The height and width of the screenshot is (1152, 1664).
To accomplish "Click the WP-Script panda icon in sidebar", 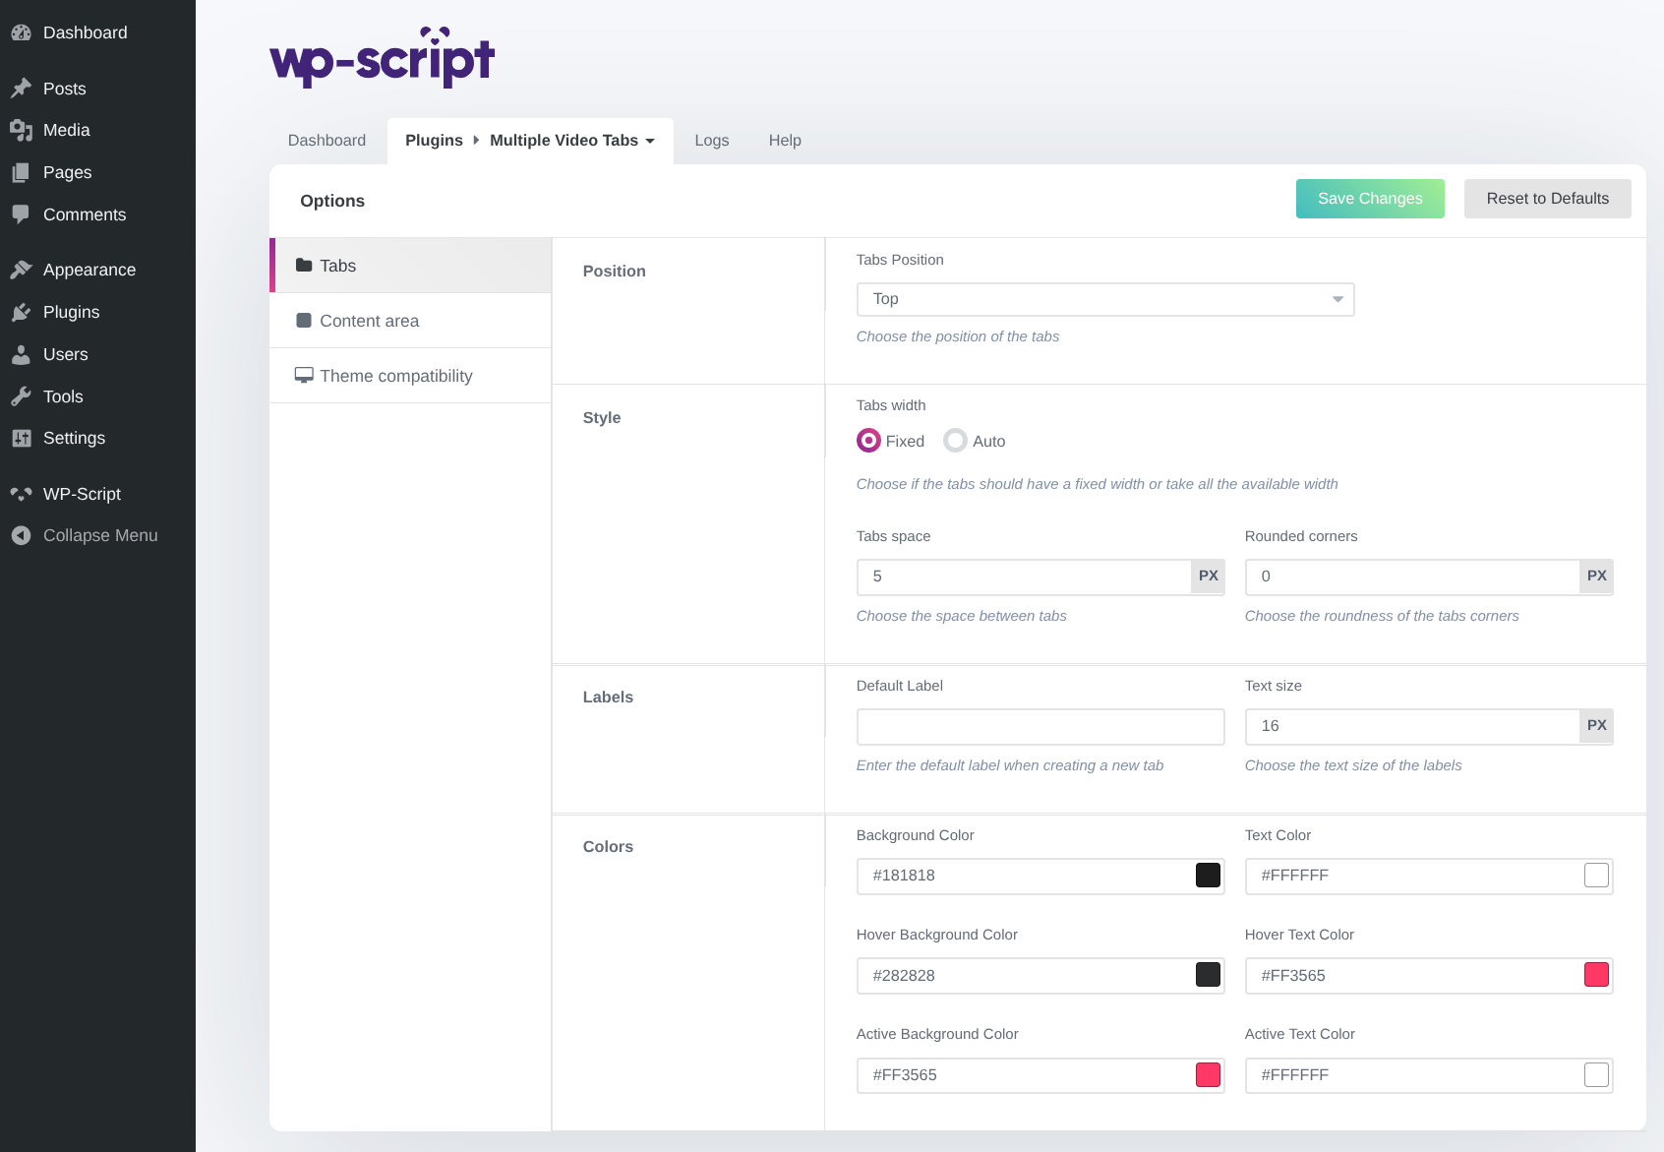I will coord(21,494).
